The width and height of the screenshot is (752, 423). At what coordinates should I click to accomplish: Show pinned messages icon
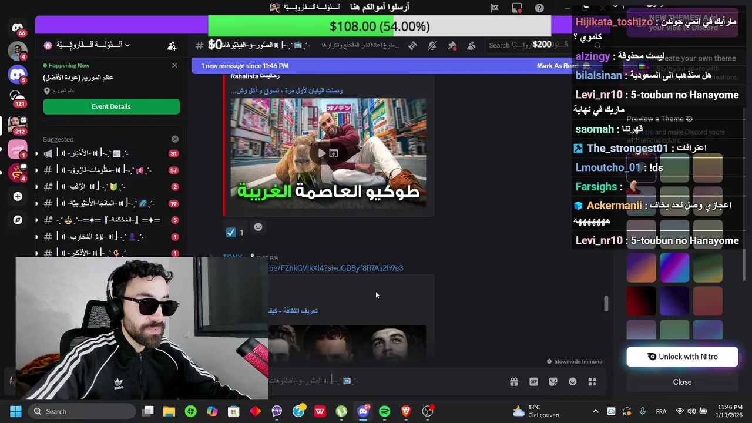(x=452, y=45)
